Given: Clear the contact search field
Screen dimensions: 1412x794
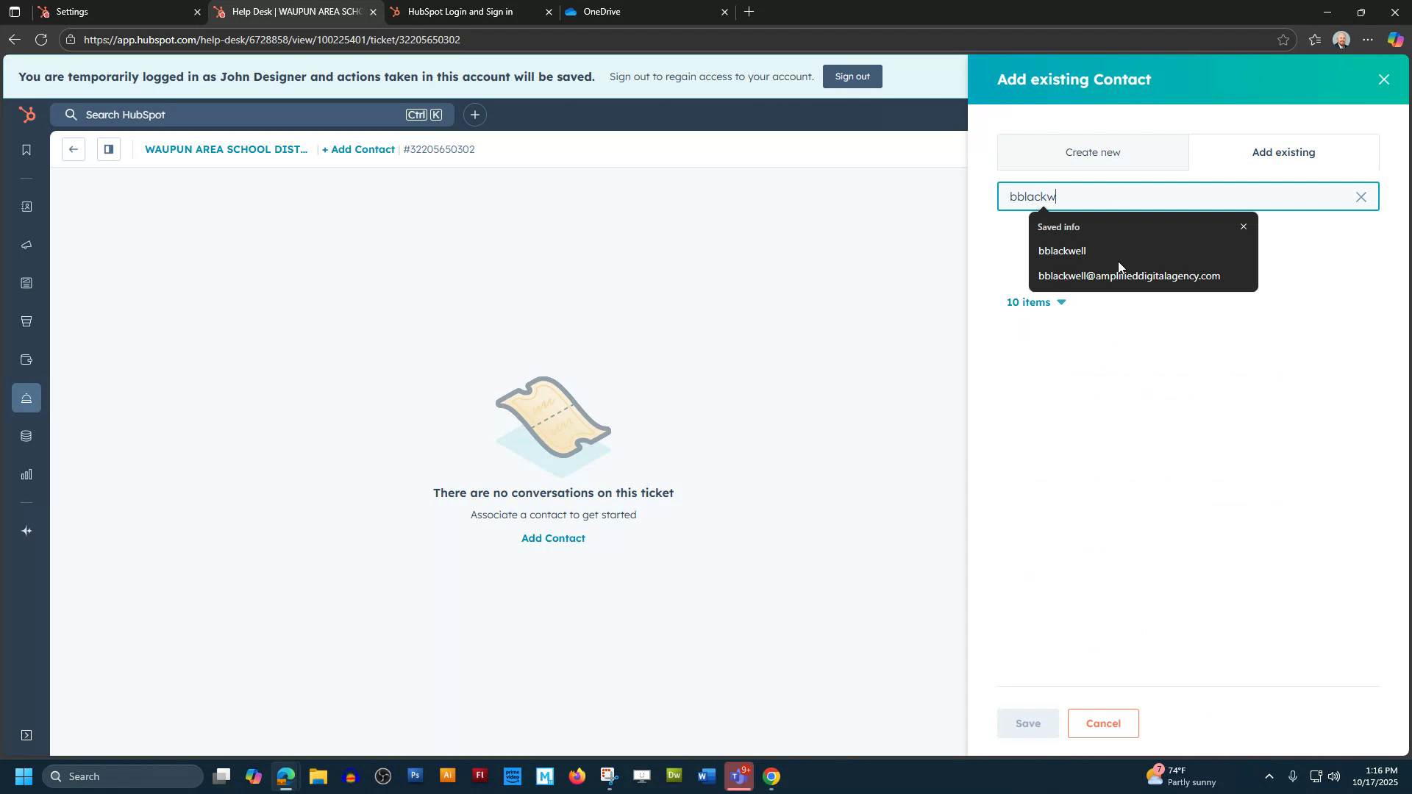Looking at the screenshot, I should coord(1361,196).
